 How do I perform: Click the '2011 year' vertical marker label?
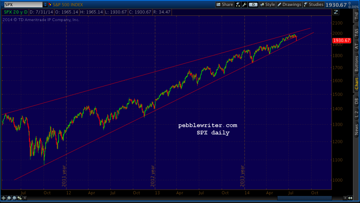(x=64, y=176)
